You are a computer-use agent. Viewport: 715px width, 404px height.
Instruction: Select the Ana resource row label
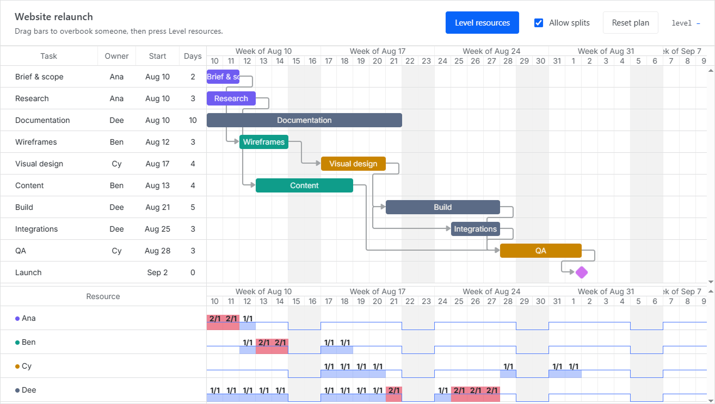(28, 318)
